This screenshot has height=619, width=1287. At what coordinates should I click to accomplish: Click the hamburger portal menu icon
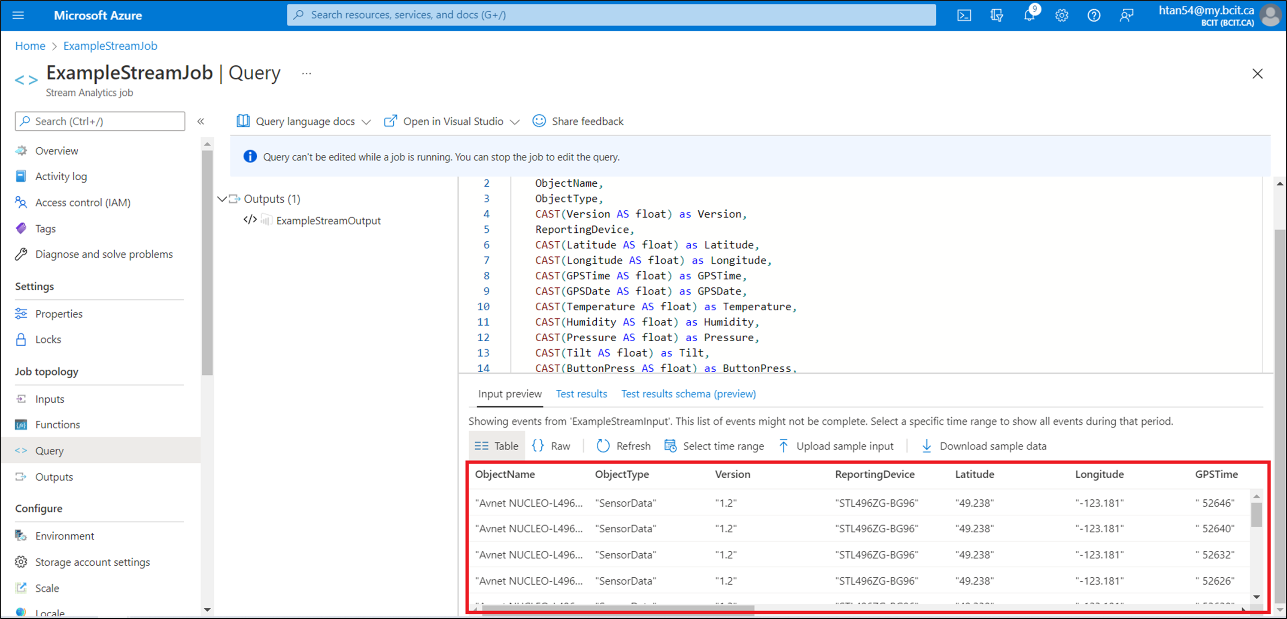pos(18,15)
